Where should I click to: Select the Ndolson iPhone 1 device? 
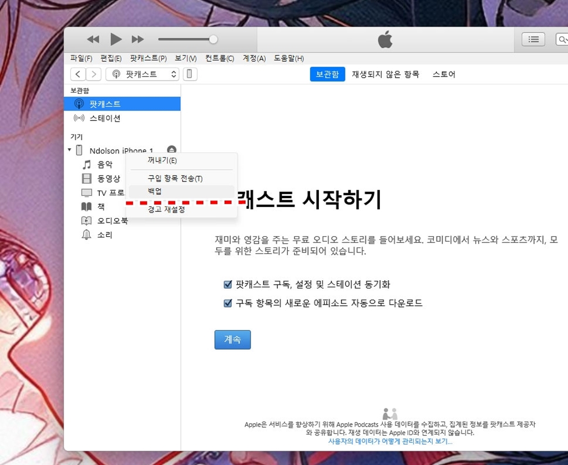[x=121, y=150]
